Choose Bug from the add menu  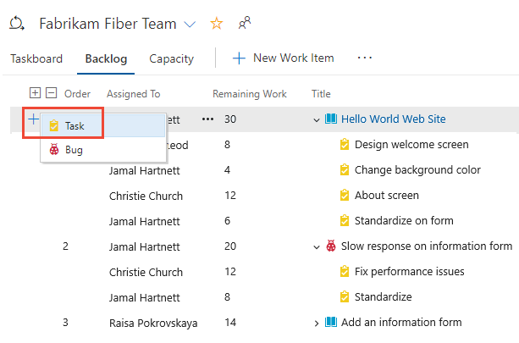[x=74, y=150]
